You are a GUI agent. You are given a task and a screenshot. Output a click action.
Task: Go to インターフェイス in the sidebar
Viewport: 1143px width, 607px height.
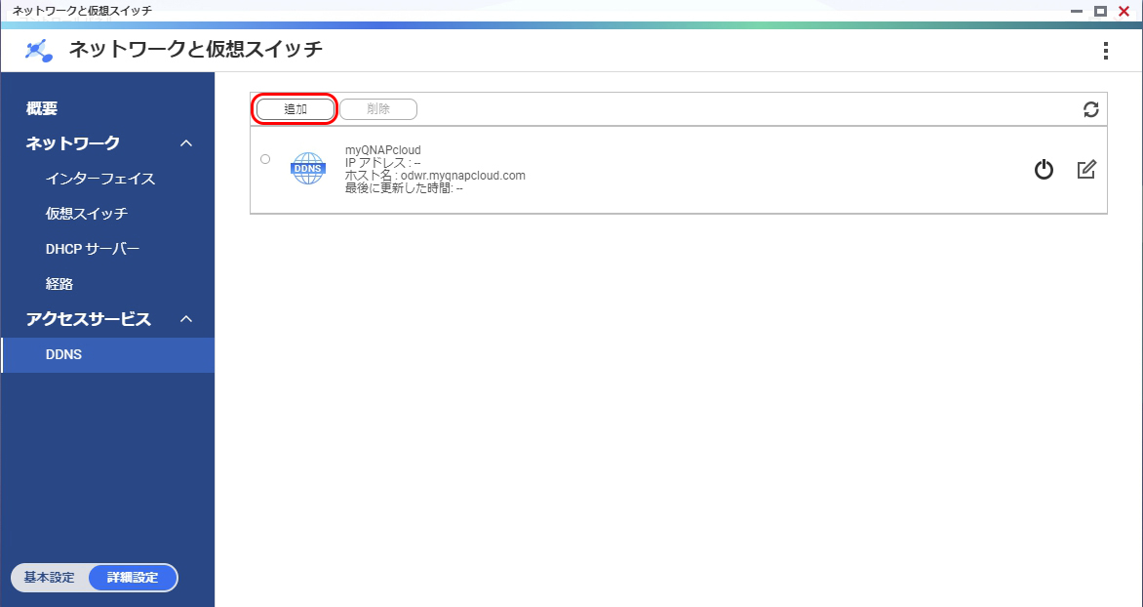pos(100,179)
